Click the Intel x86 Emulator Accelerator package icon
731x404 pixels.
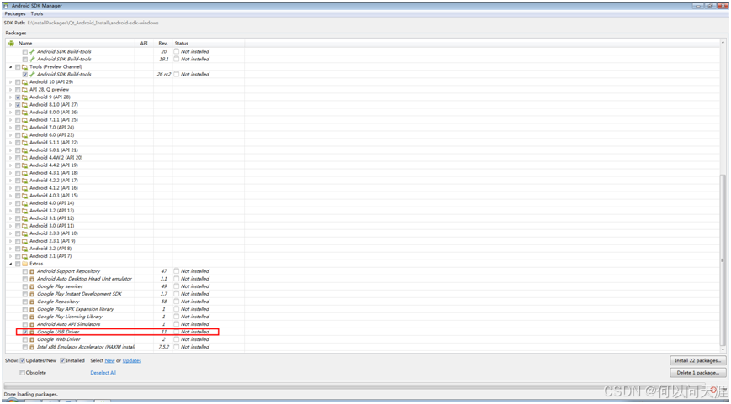pos(32,347)
